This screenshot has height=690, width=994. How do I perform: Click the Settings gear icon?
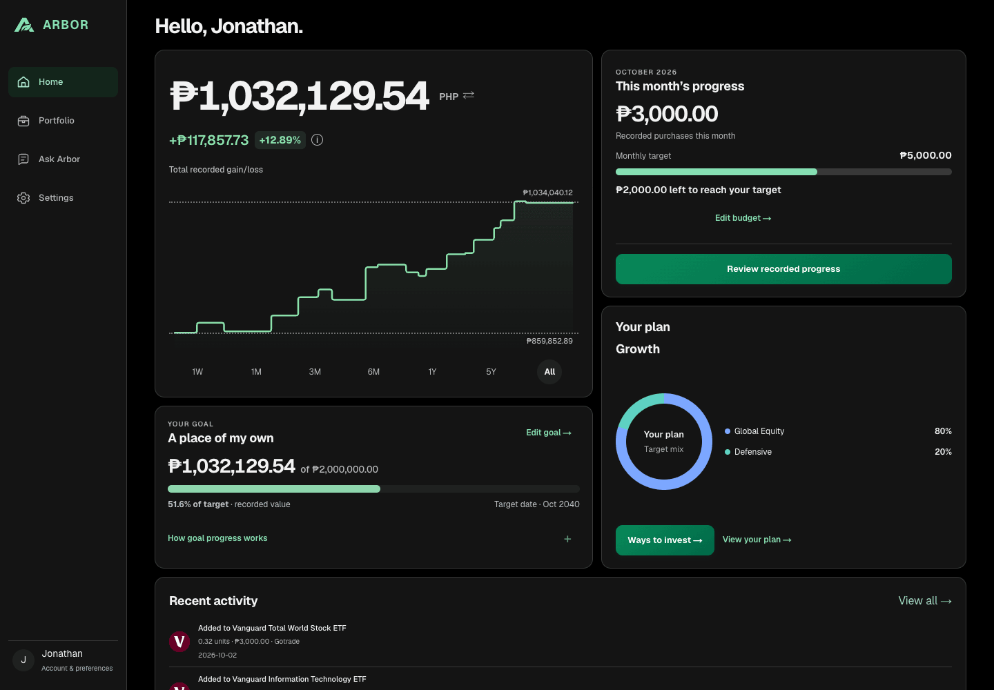click(x=23, y=198)
